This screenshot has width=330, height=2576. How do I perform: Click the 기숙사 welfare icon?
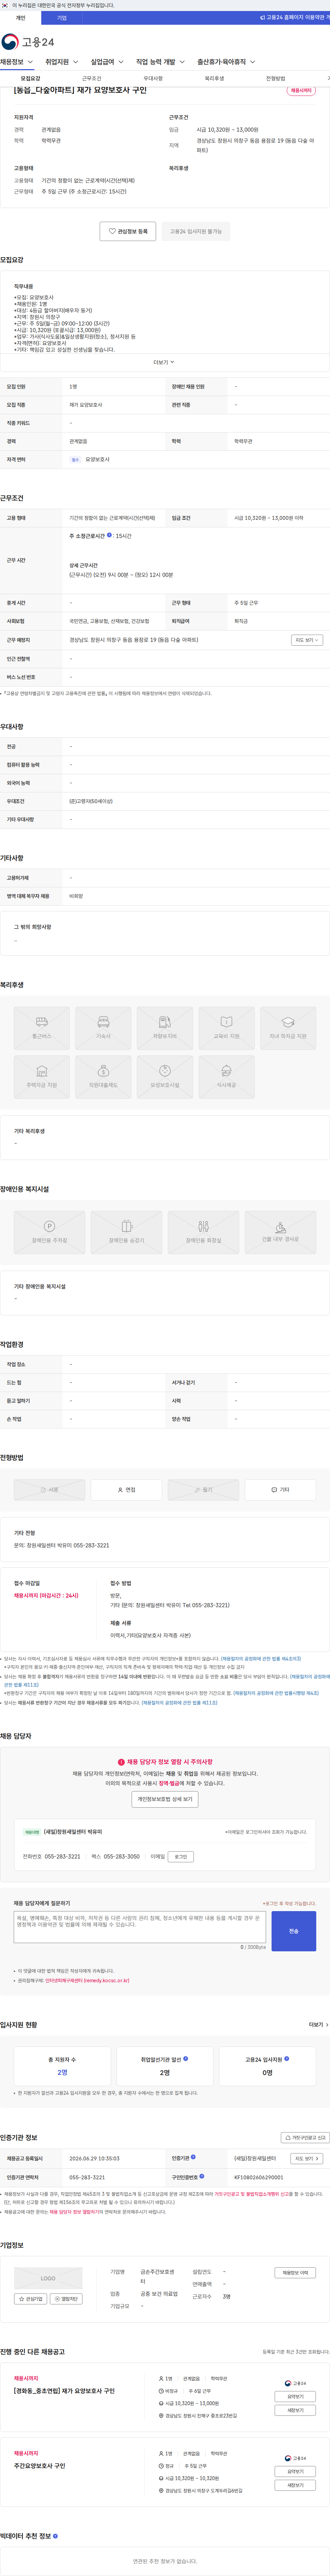tap(103, 1028)
